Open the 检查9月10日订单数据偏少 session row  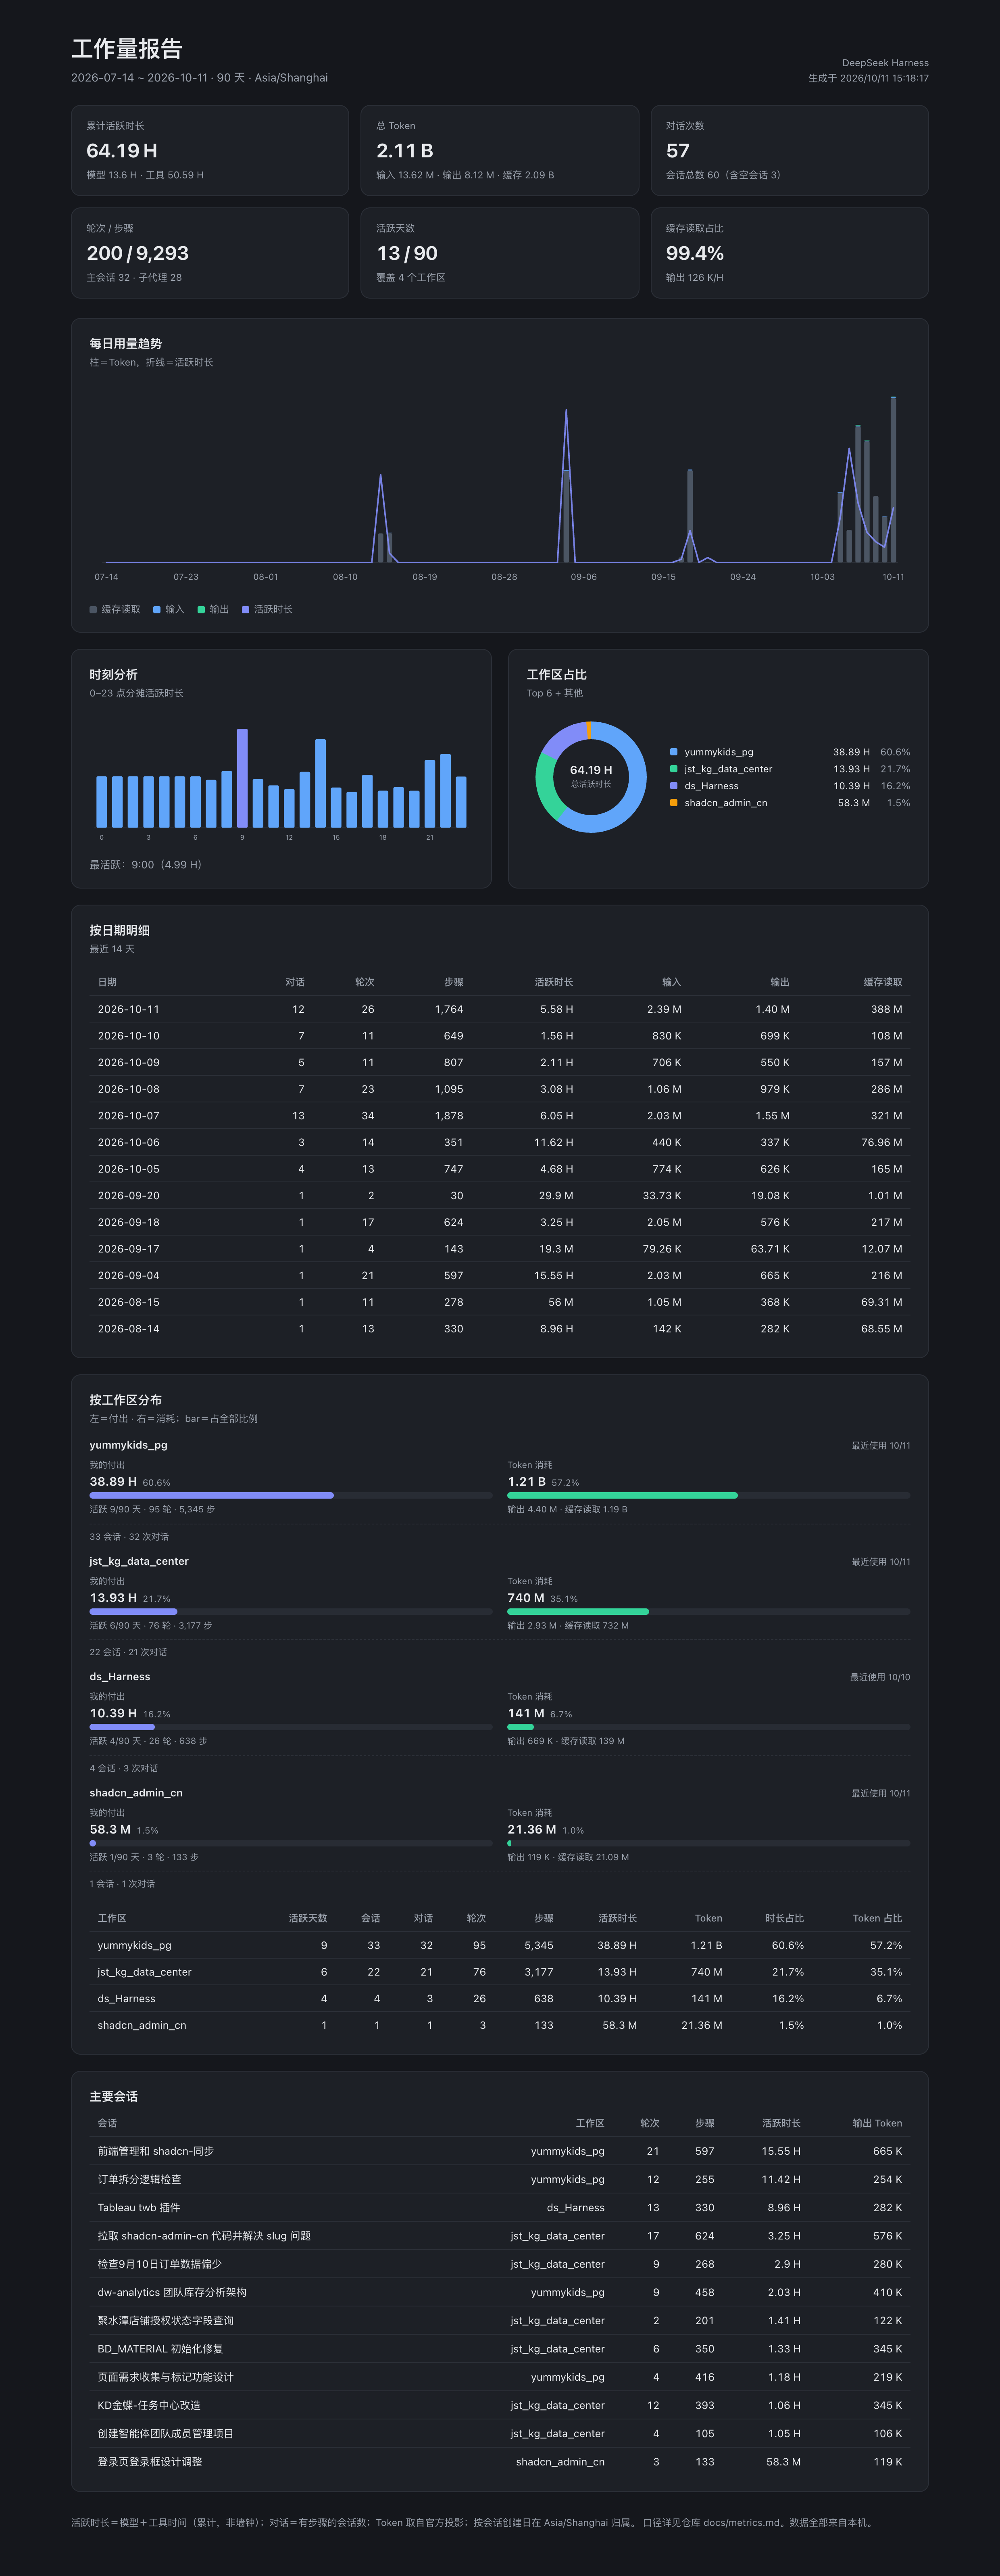[500, 2264]
